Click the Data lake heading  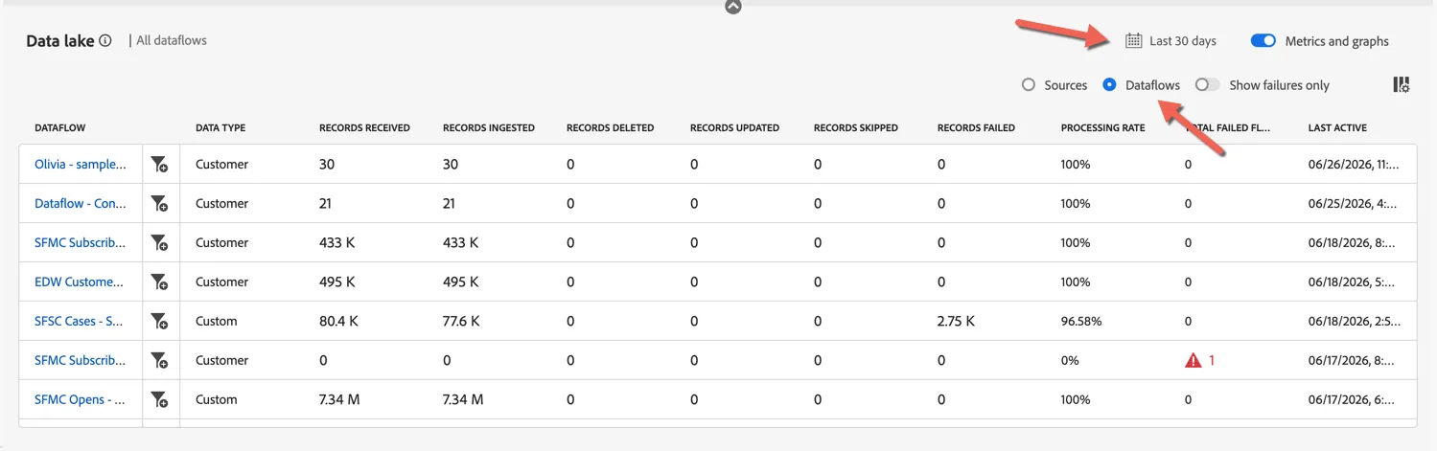tap(60, 40)
